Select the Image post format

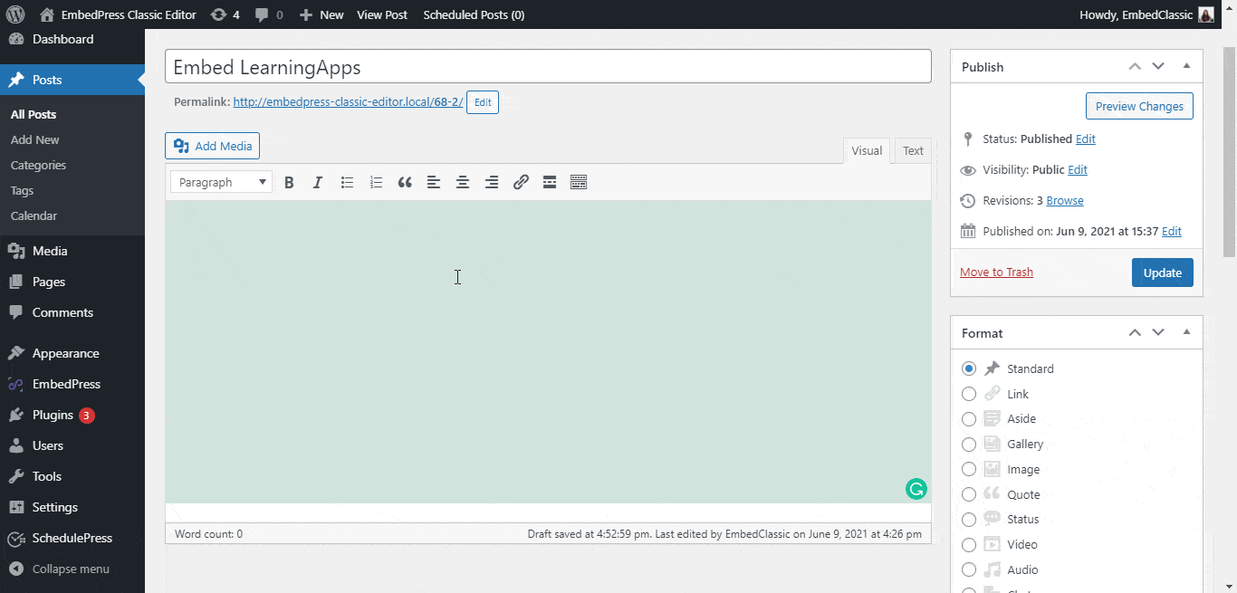[x=969, y=469]
